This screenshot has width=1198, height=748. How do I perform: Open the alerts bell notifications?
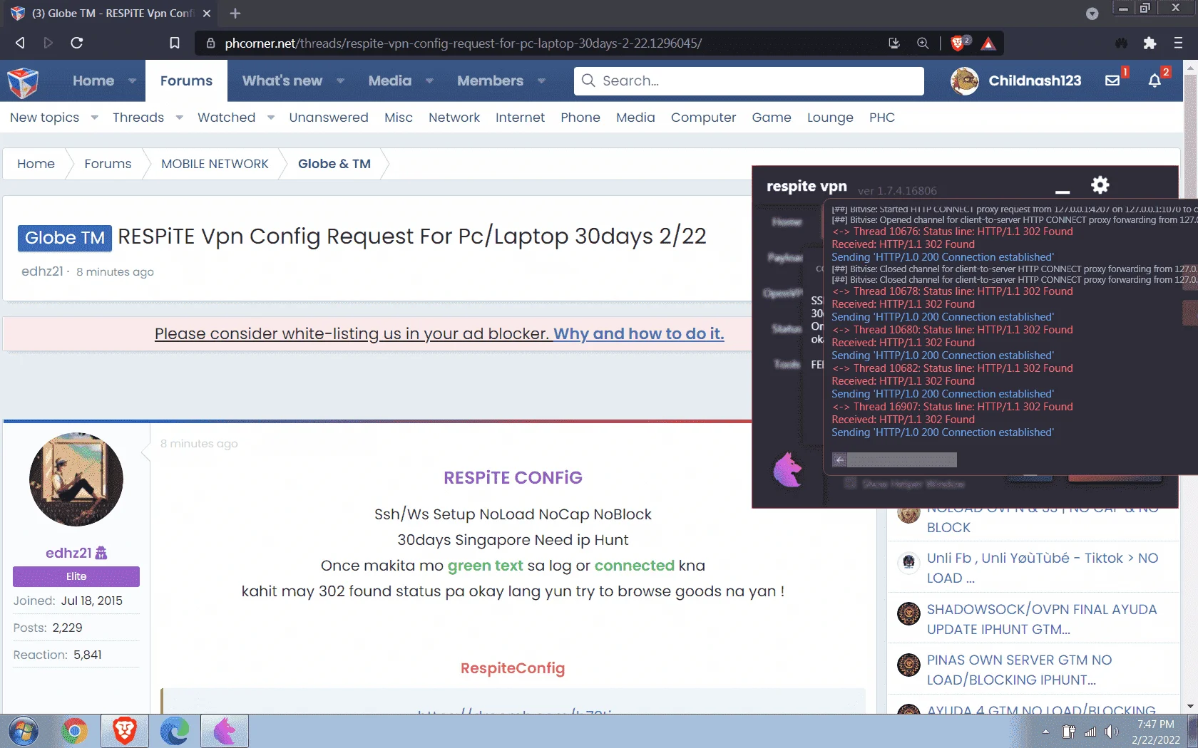tap(1155, 80)
